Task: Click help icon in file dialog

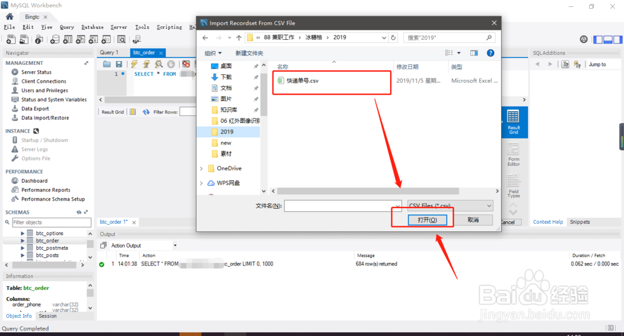Action: 490,53
